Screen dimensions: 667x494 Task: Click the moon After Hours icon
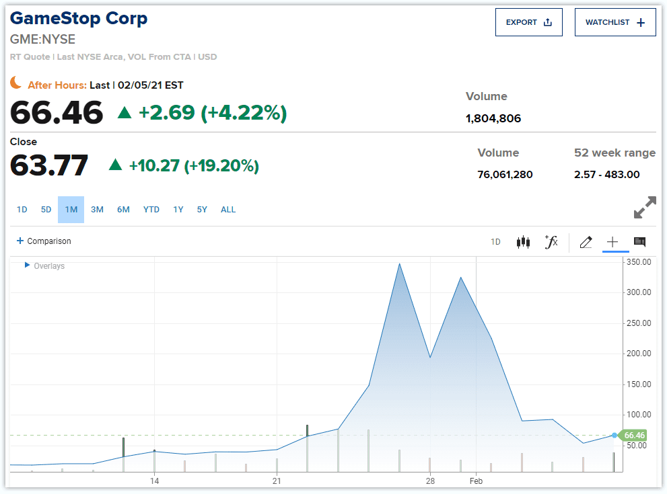click(x=16, y=83)
